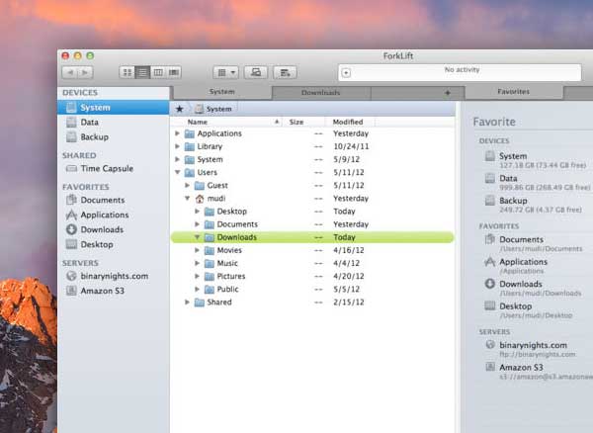593x433 pixels.
Task: Select System device in sidebar
Action: (x=113, y=108)
